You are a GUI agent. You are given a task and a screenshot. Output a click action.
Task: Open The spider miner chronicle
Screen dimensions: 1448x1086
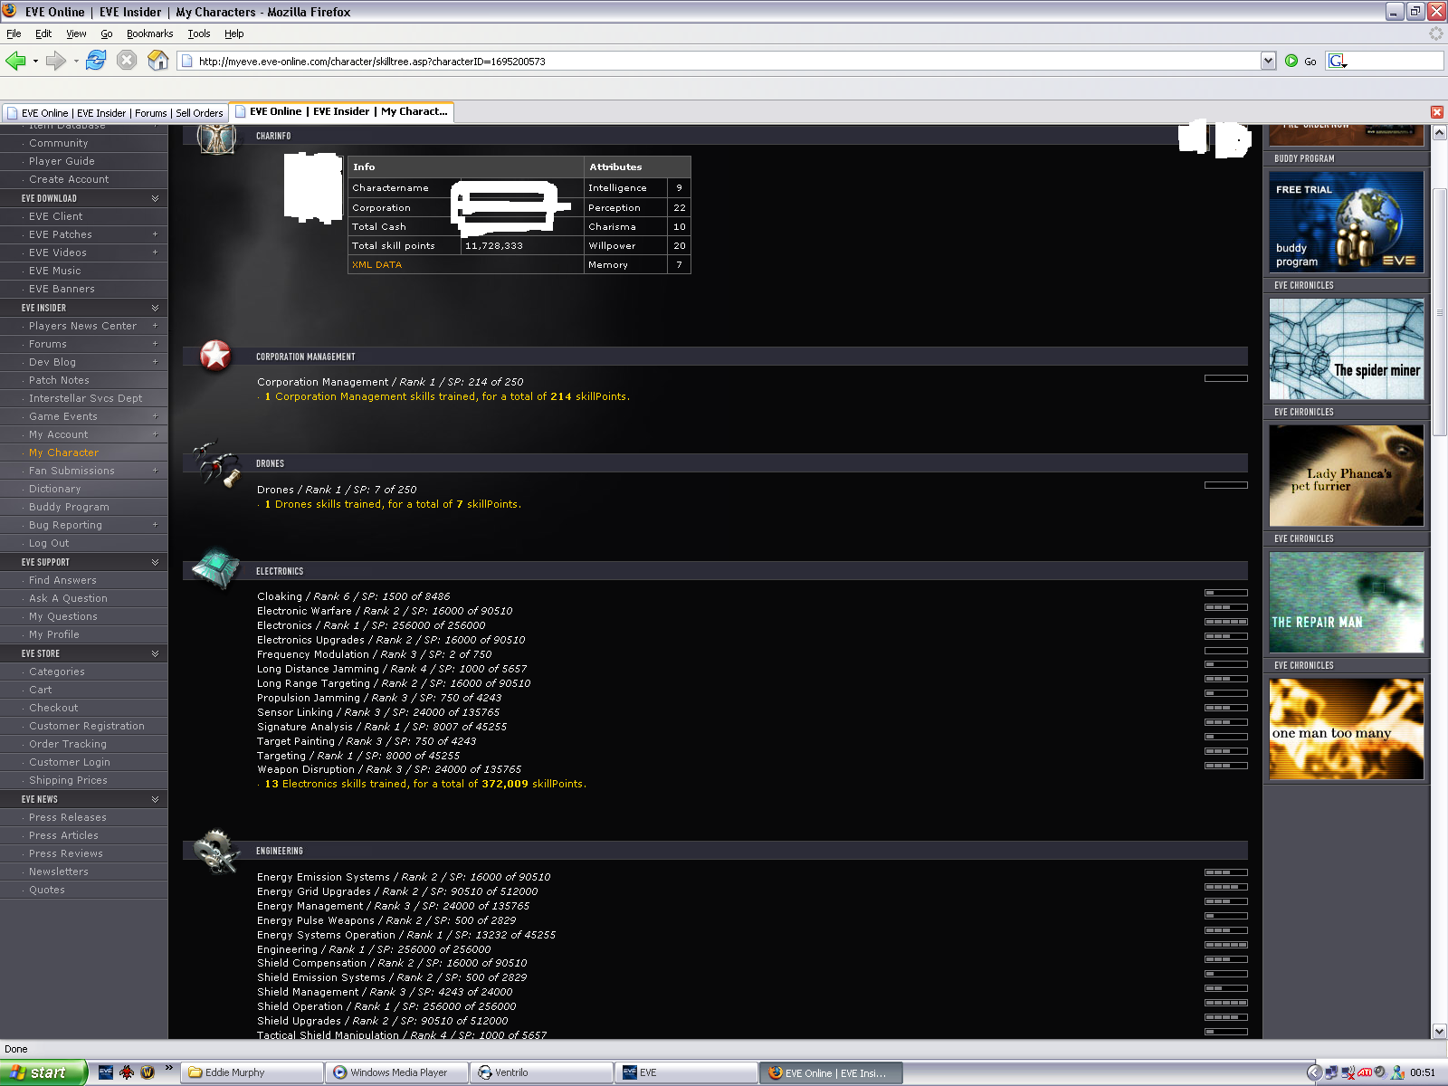click(x=1347, y=349)
